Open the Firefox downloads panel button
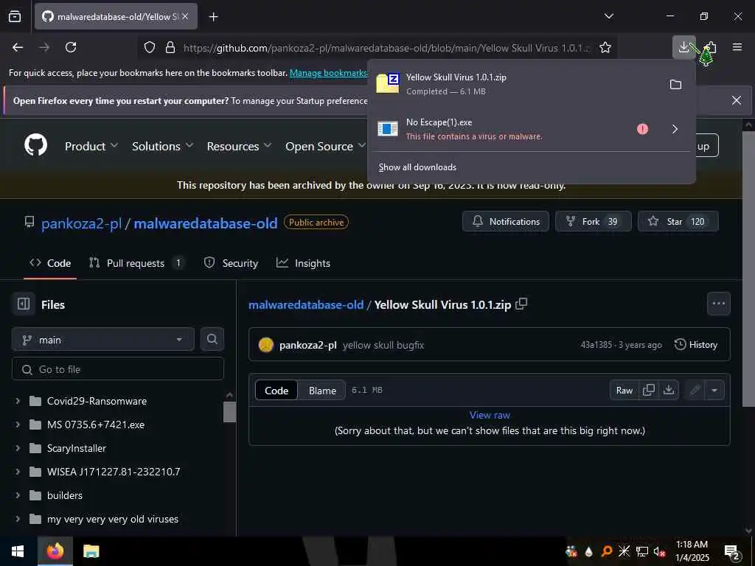This screenshot has height=566, width=755. pos(683,47)
